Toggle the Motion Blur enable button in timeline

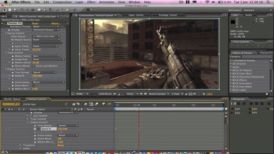coord(96,104)
